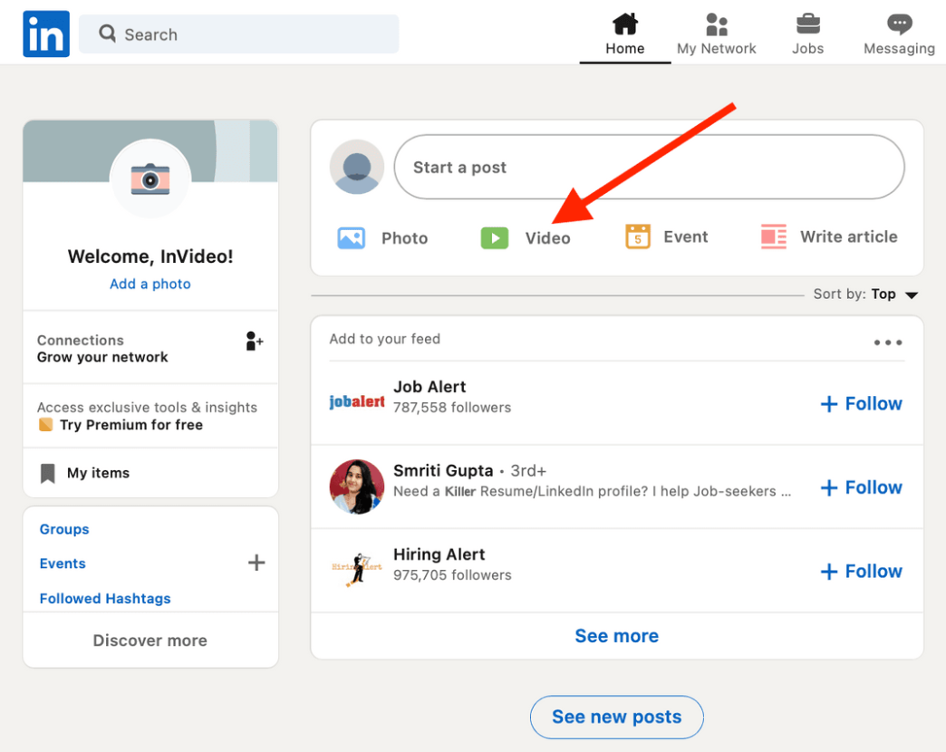Open the Events link

click(63, 564)
